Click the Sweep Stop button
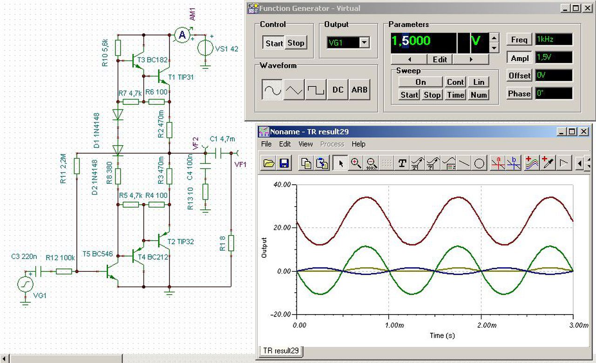The height and width of the screenshot is (363, 596). [432, 95]
